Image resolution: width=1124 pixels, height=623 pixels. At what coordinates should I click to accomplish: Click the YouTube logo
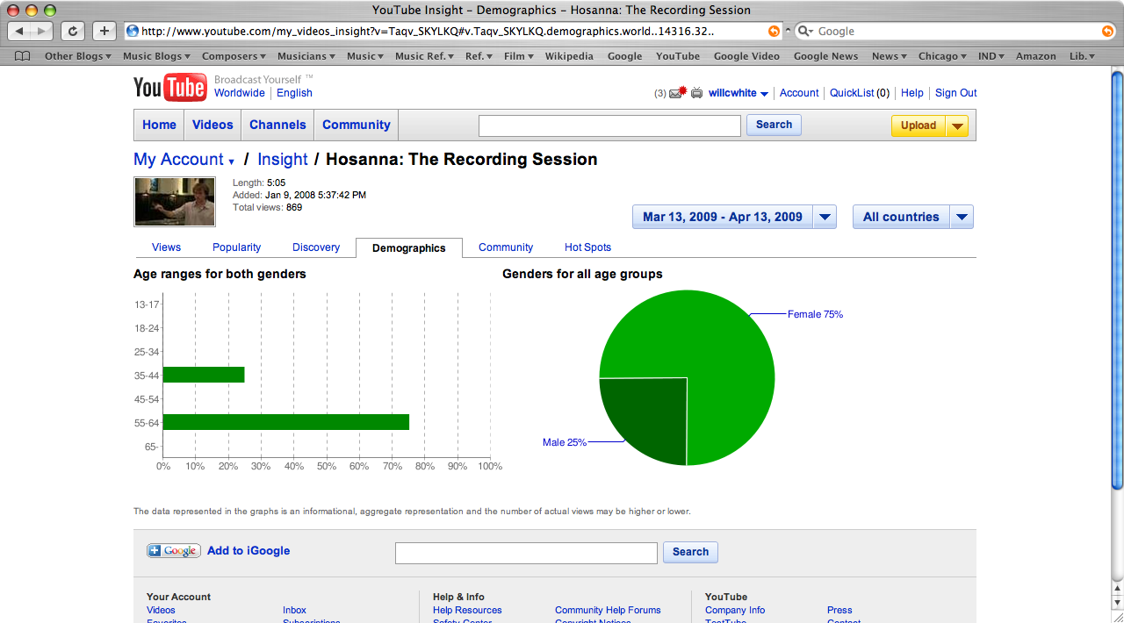(170, 88)
